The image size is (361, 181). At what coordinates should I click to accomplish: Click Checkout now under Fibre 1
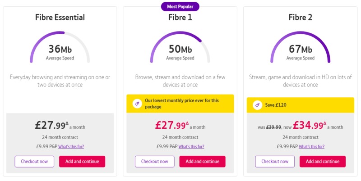pyautogui.click(x=155, y=162)
